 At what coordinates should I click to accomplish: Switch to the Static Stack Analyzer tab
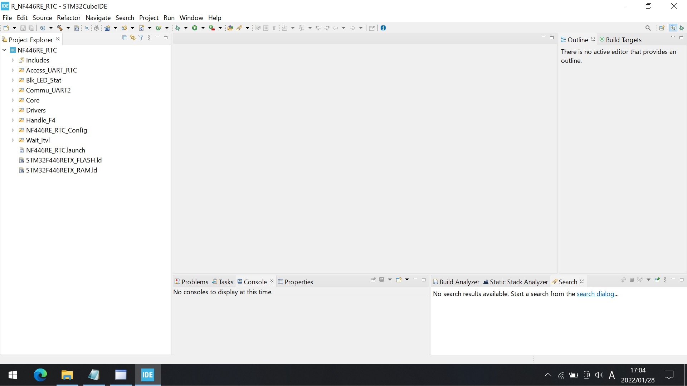click(x=515, y=282)
